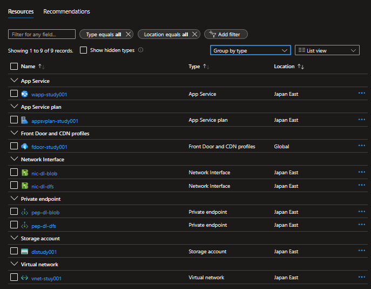
Task: Select the wapp-study001 row checkbox
Action: pyautogui.click(x=14, y=94)
